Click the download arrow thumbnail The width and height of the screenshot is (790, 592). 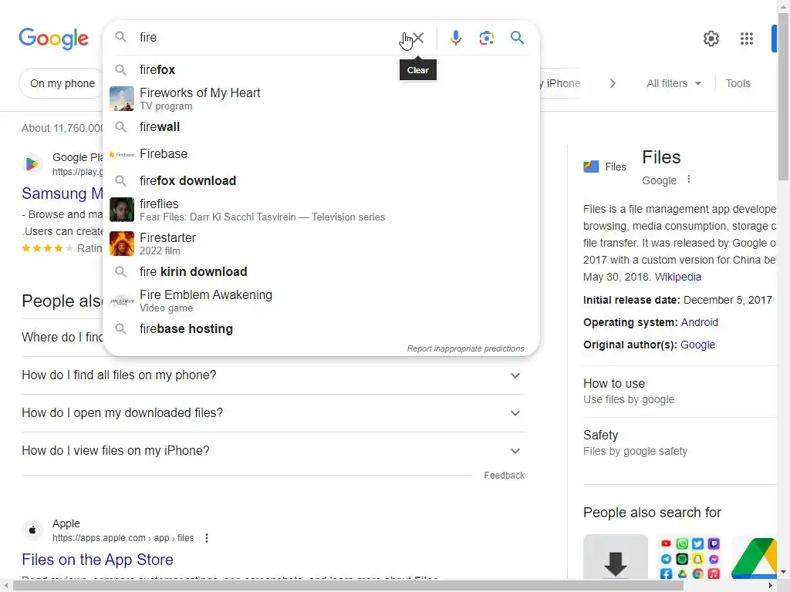615,557
